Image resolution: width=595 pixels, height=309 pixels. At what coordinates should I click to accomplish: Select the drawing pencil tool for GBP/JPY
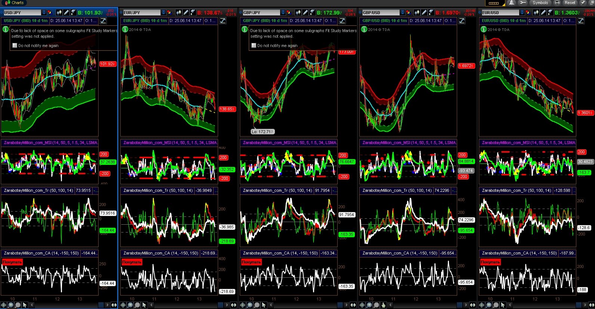tap(305, 13)
